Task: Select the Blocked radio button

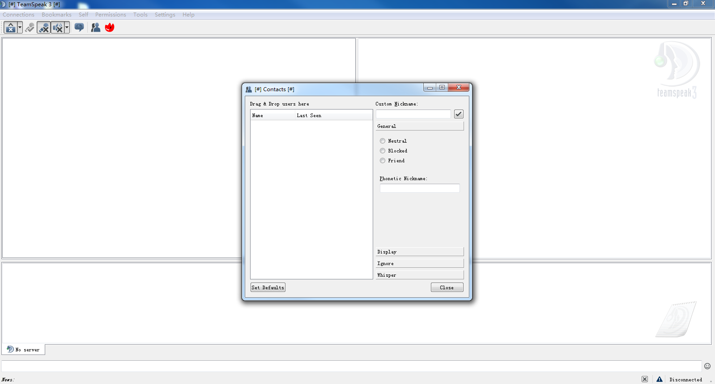Action: (x=383, y=151)
